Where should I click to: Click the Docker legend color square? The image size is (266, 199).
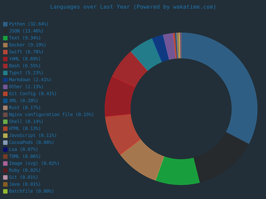click(5, 45)
